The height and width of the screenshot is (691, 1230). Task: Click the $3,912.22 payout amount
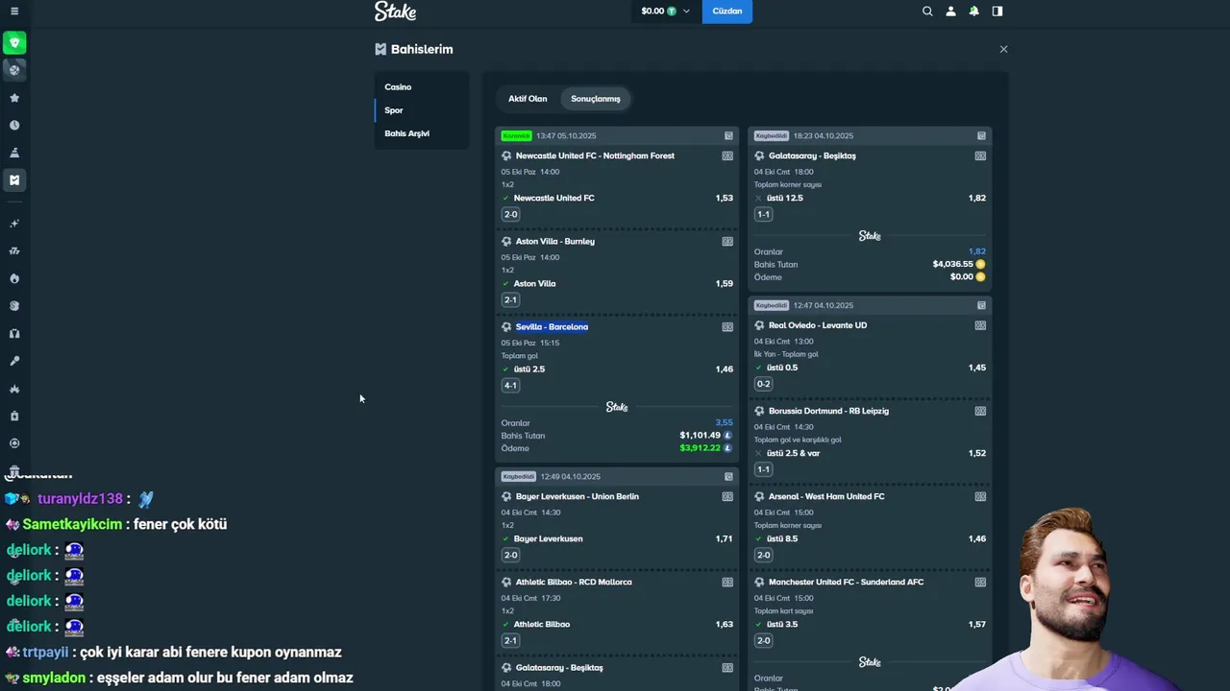click(x=701, y=448)
